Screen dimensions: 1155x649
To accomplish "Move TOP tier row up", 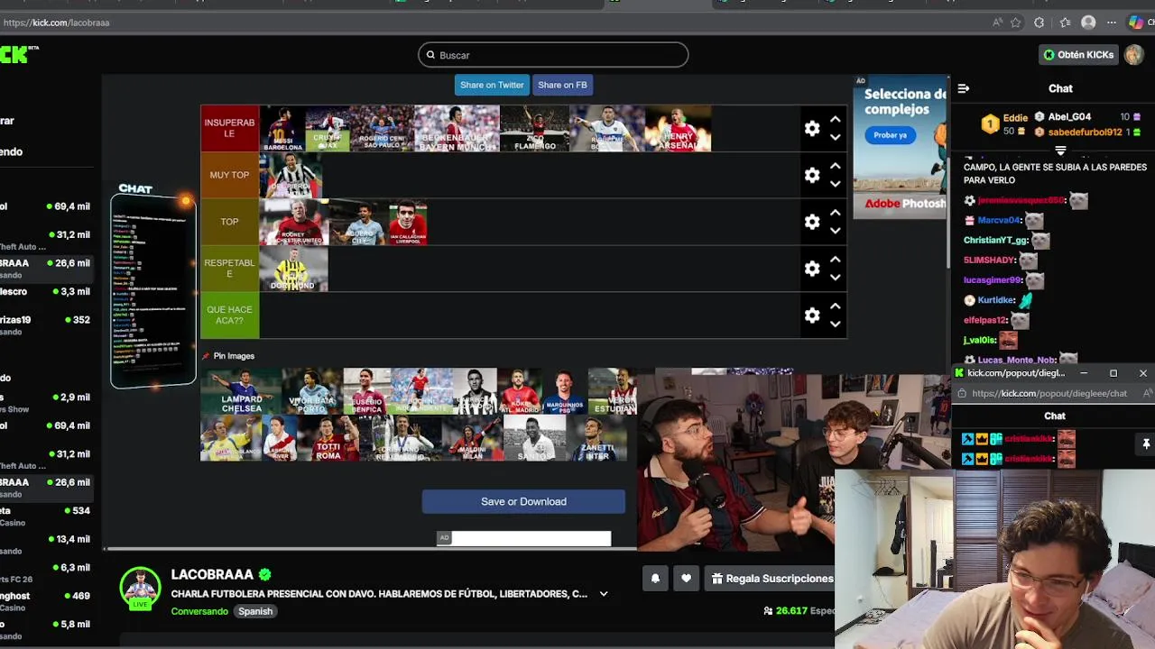I will [x=836, y=213].
